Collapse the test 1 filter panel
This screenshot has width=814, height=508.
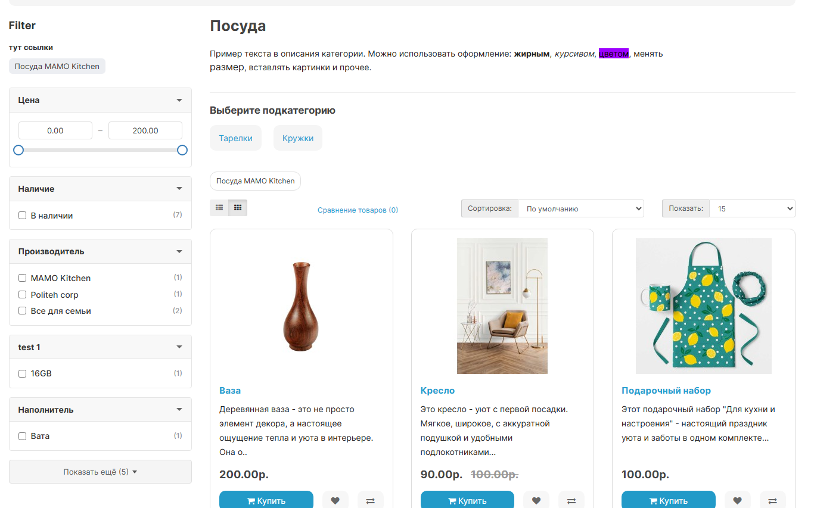click(x=100, y=347)
